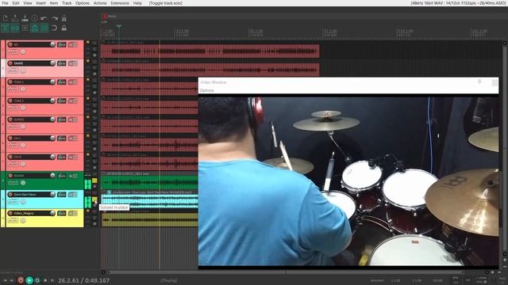The image size is (508, 285).
Task: Click the transport record button
Action: pos(21,280)
